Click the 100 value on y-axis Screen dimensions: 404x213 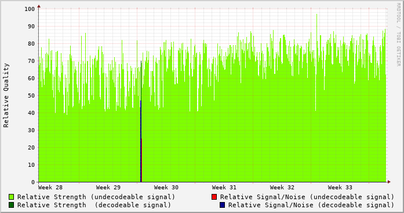coord(30,9)
